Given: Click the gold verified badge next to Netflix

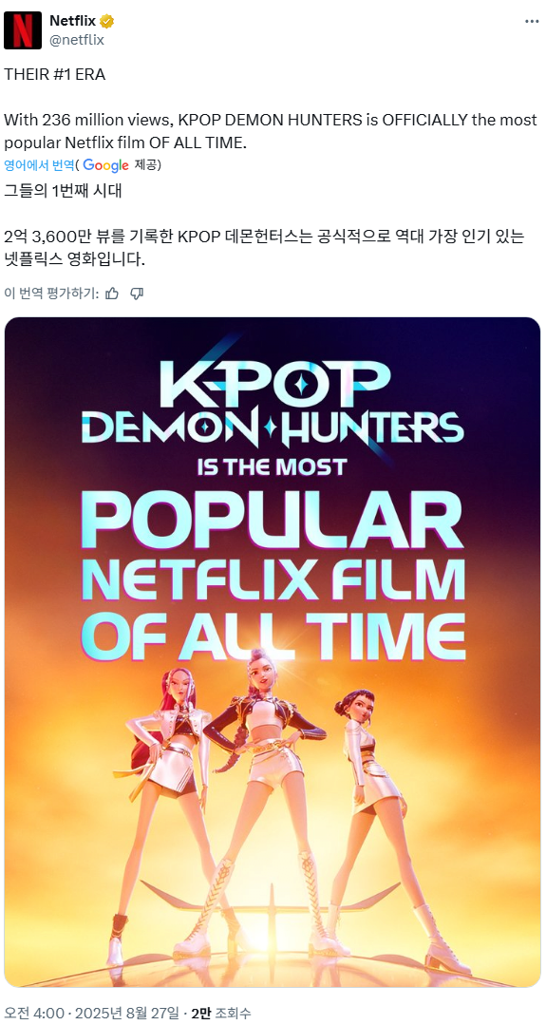Looking at the screenshot, I should pos(106,22).
